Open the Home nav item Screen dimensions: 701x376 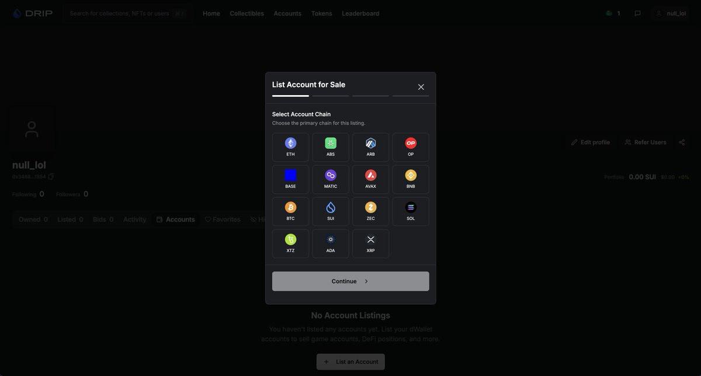(211, 13)
